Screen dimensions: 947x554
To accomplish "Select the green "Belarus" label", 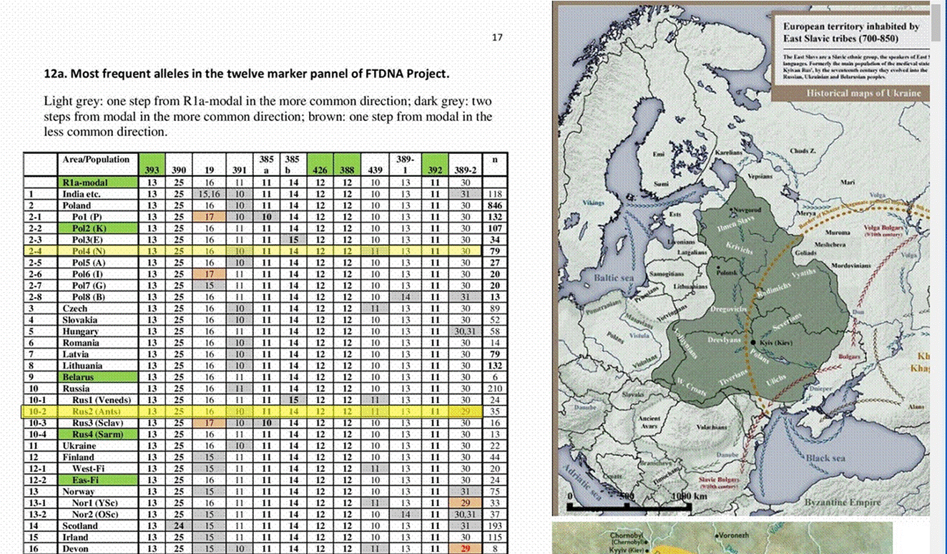I will [78, 377].
